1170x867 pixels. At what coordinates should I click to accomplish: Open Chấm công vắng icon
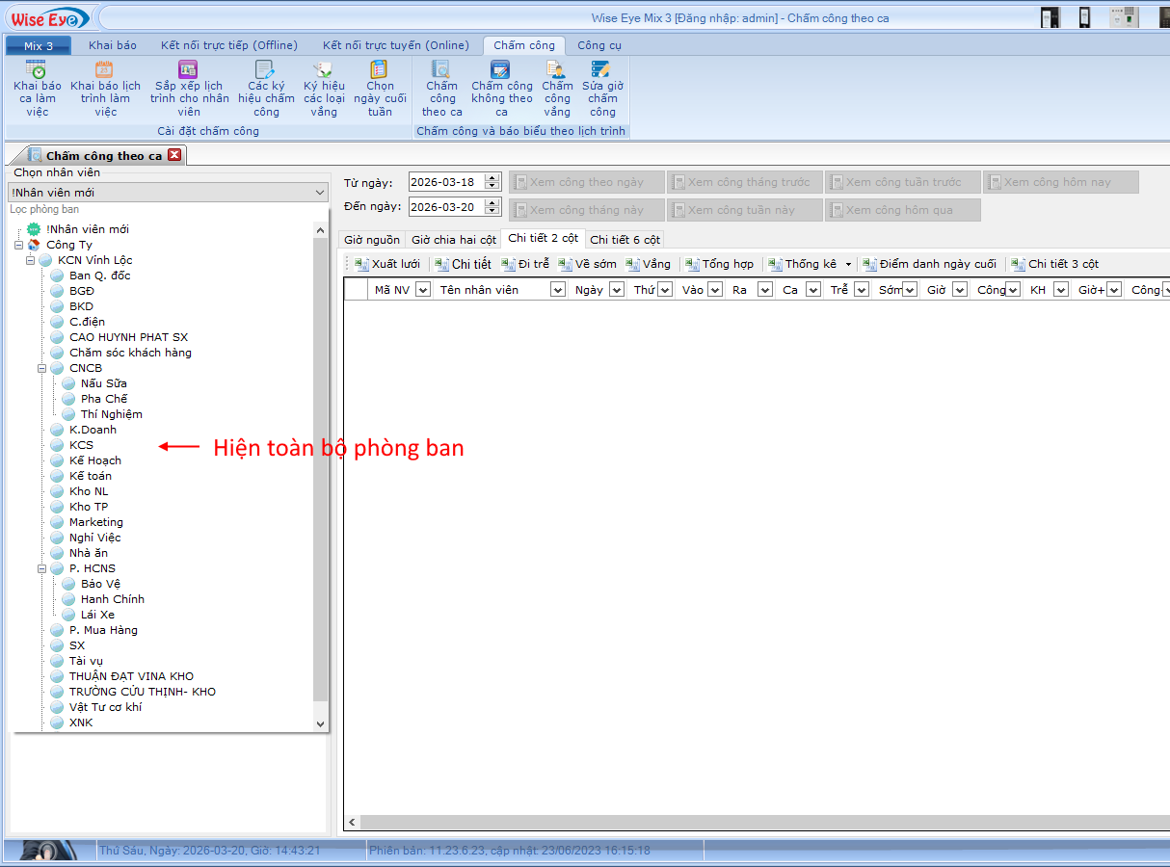(x=557, y=70)
